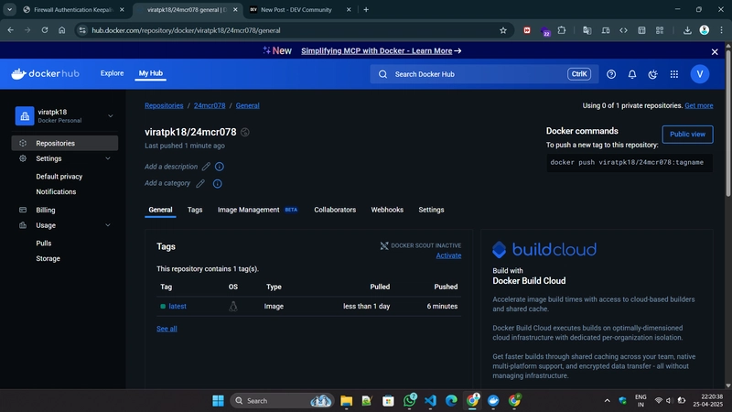
Task: Open the V user avatar menu
Action: click(x=700, y=74)
